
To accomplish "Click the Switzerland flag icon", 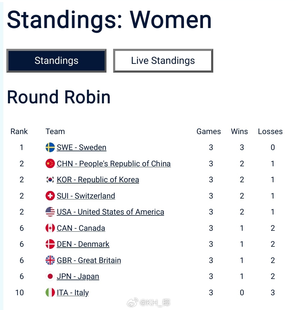I will tap(50, 196).
